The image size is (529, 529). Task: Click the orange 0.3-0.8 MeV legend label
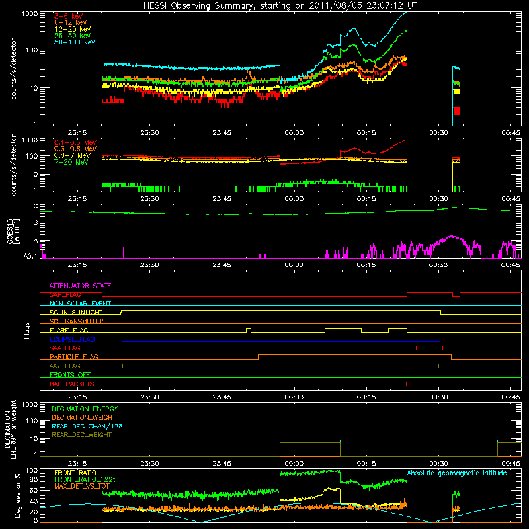pyautogui.click(x=75, y=149)
